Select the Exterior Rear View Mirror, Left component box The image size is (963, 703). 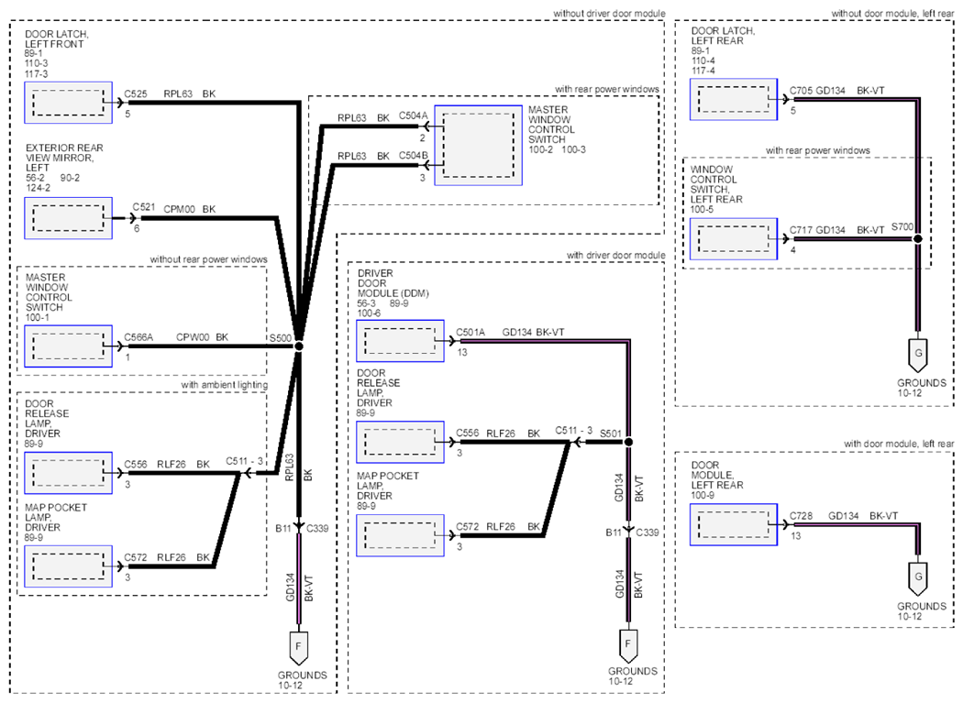click(x=68, y=218)
